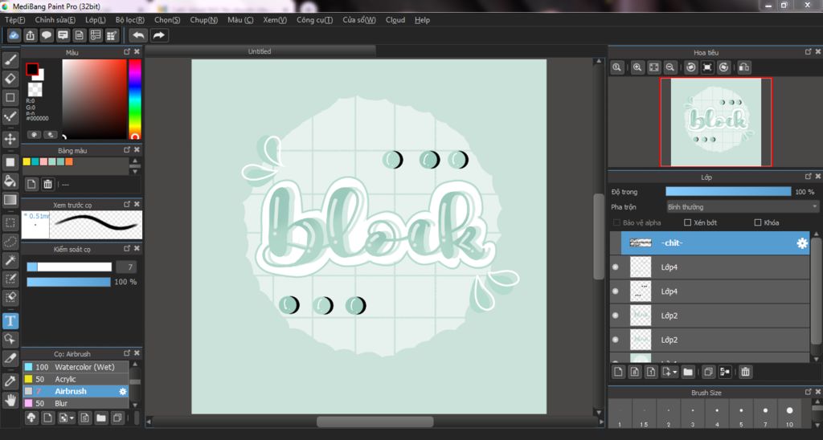
Task: Click the cloud save toolbar icon
Action: tap(14, 35)
